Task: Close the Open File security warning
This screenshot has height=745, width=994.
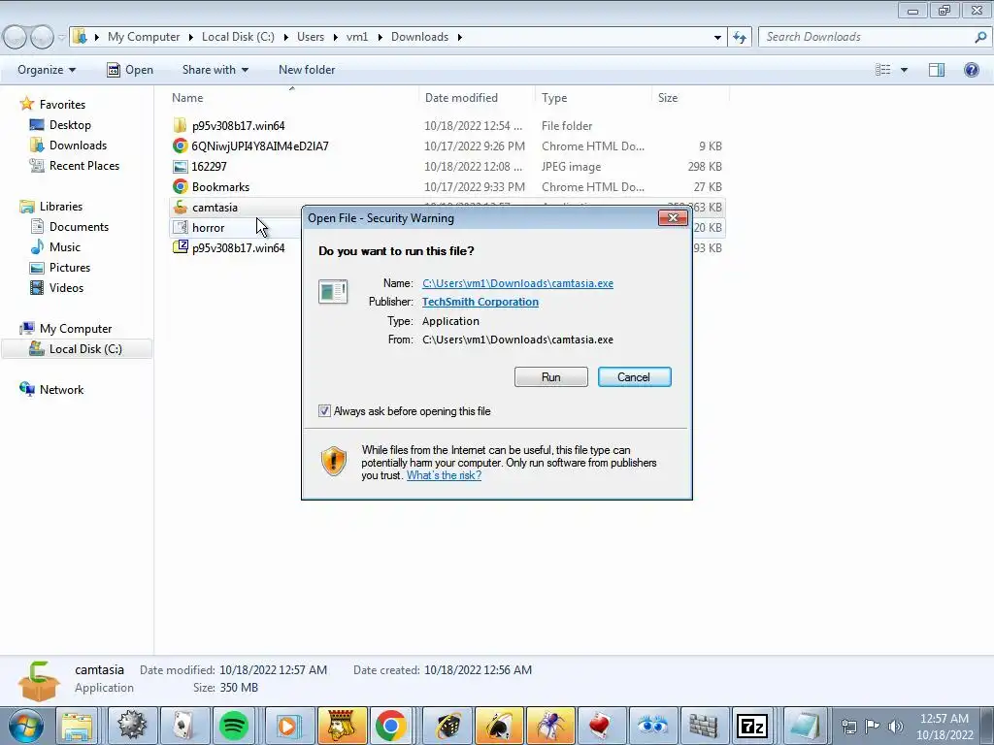Action: coord(673,218)
